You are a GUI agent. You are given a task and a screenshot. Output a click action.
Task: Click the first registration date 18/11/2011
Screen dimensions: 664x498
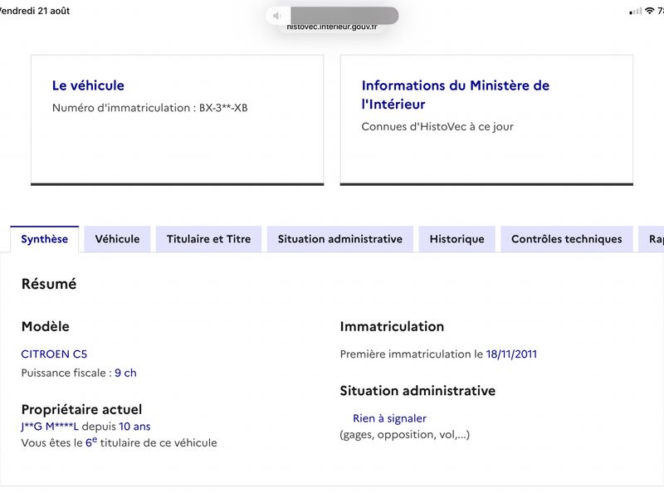[511, 354]
